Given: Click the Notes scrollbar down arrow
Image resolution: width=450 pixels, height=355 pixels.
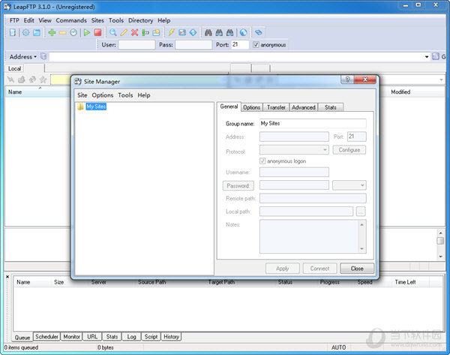Looking at the screenshot, I should (x=362, y=248).
